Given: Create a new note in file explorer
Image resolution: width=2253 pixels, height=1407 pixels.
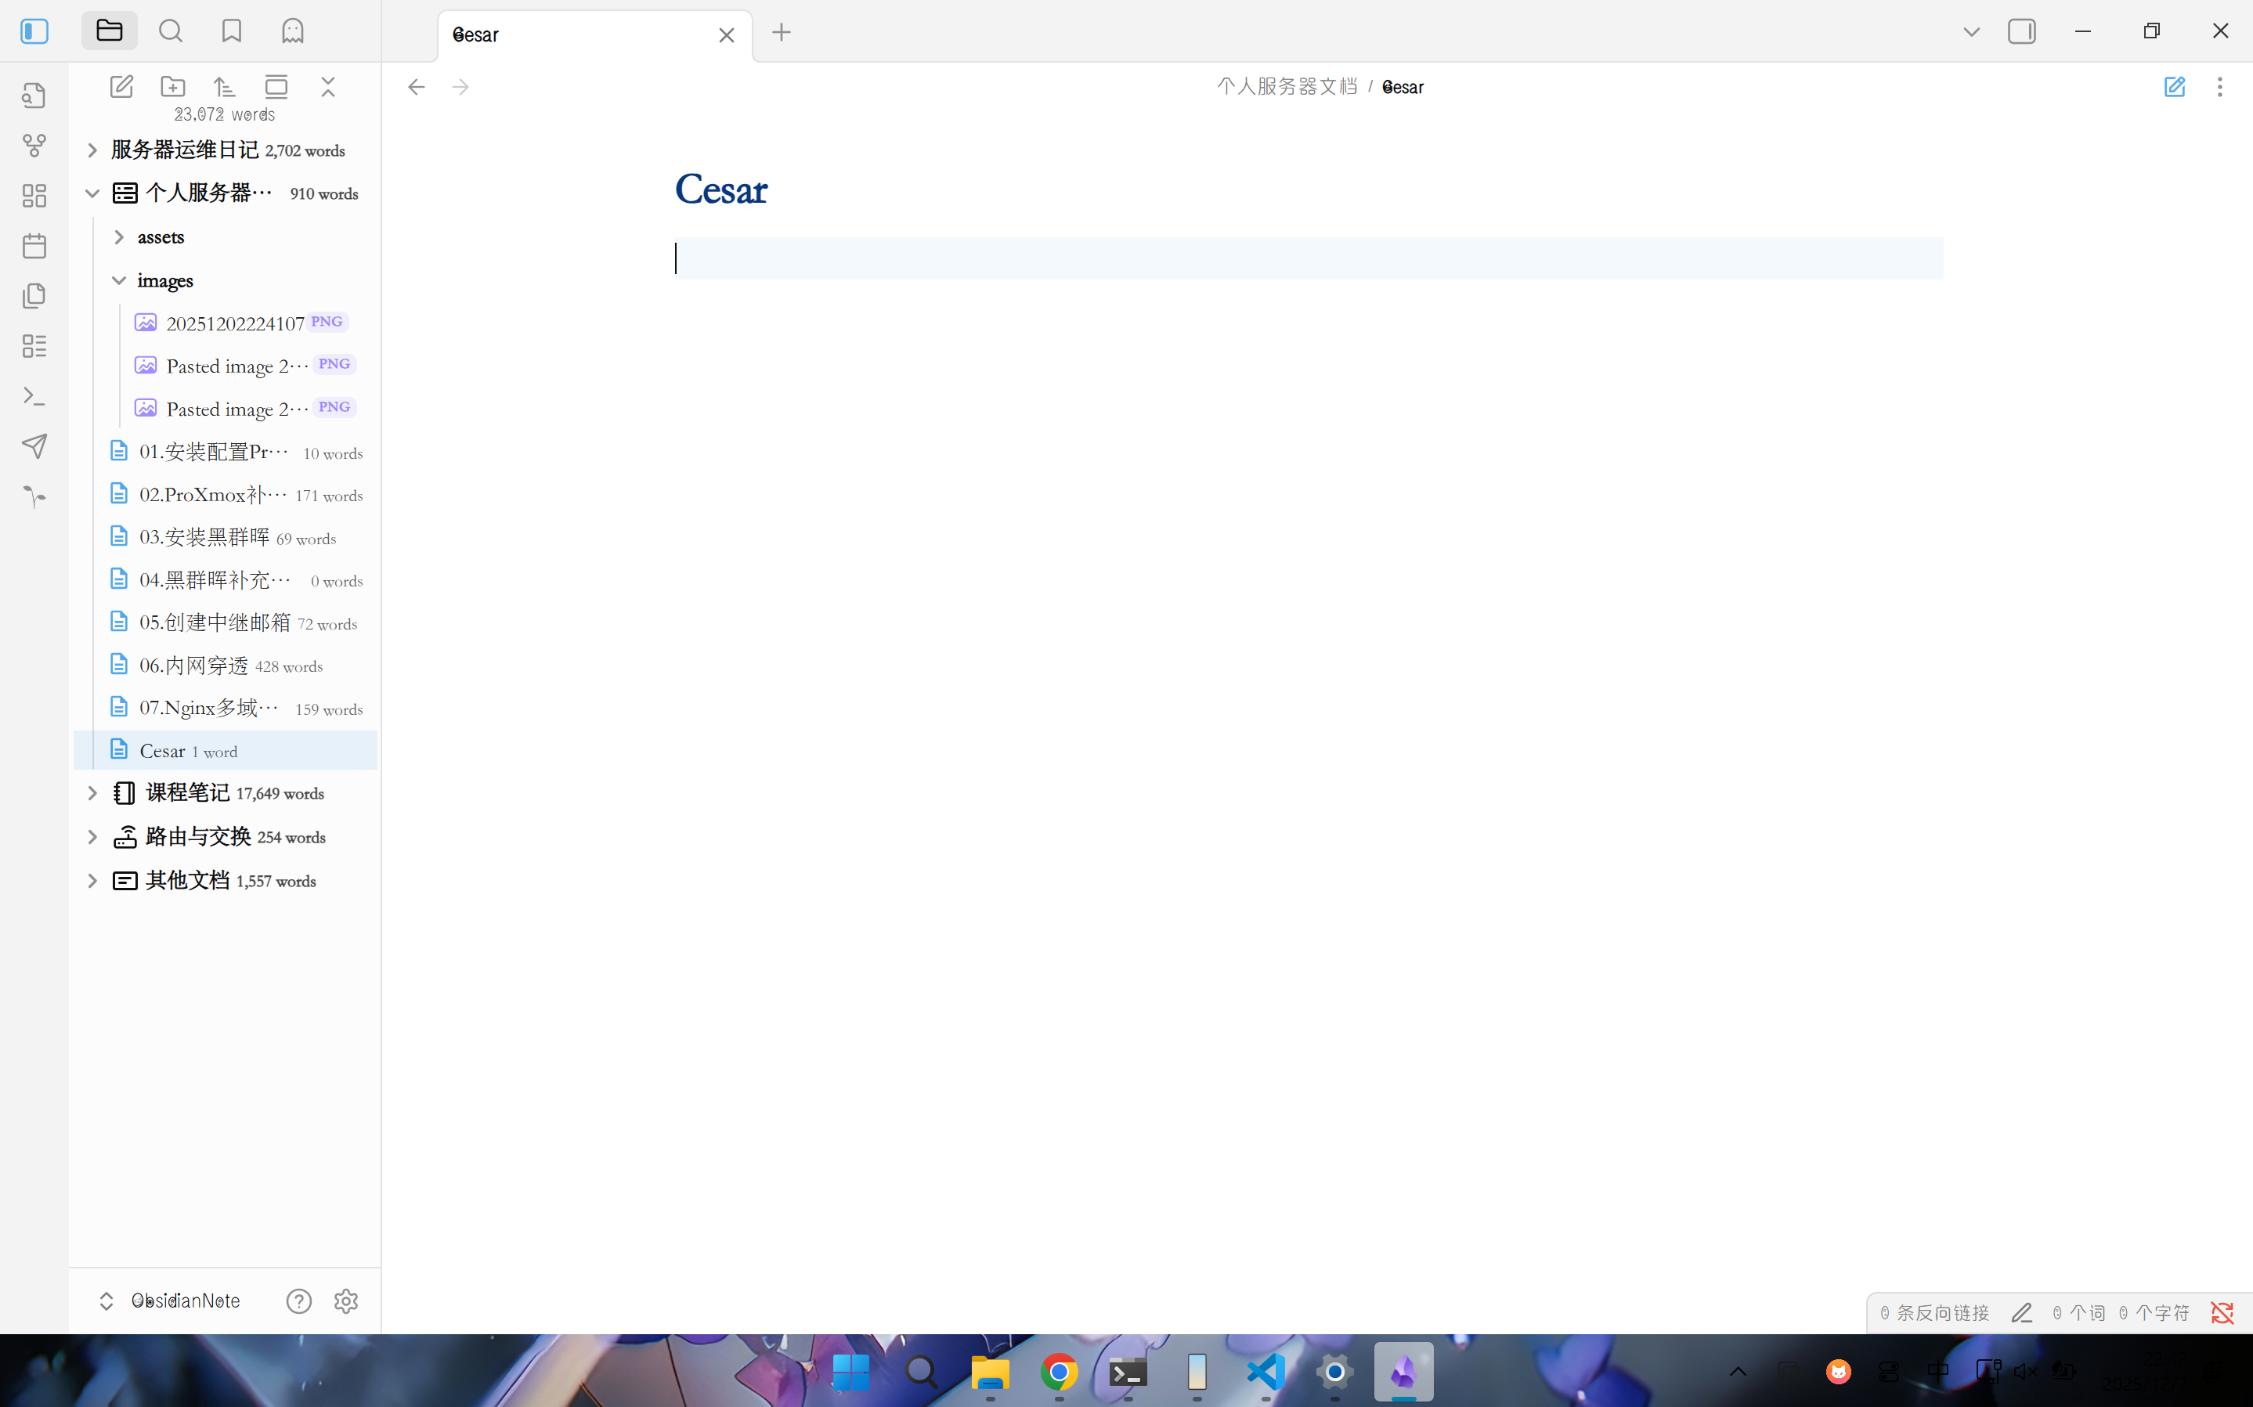Looking at the screenshot, I should click(121, 87).
